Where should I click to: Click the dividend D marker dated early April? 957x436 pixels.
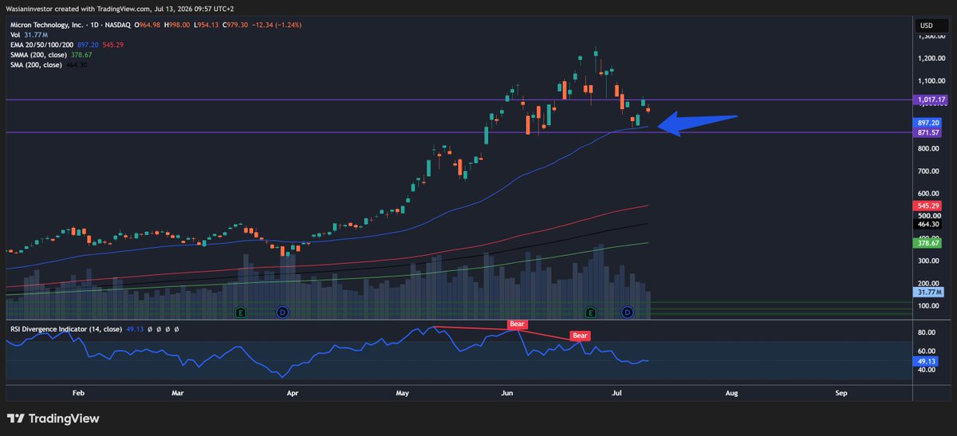pyautogui.click(x=282, y=311)
